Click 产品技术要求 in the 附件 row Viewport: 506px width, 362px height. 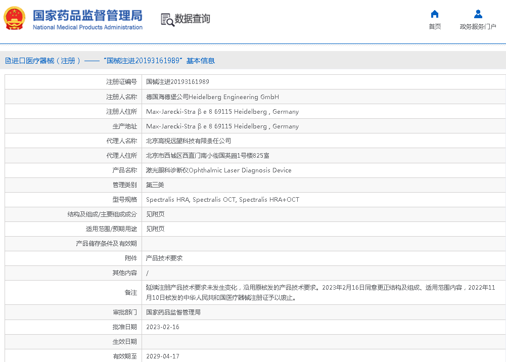(x=164, y=258)
